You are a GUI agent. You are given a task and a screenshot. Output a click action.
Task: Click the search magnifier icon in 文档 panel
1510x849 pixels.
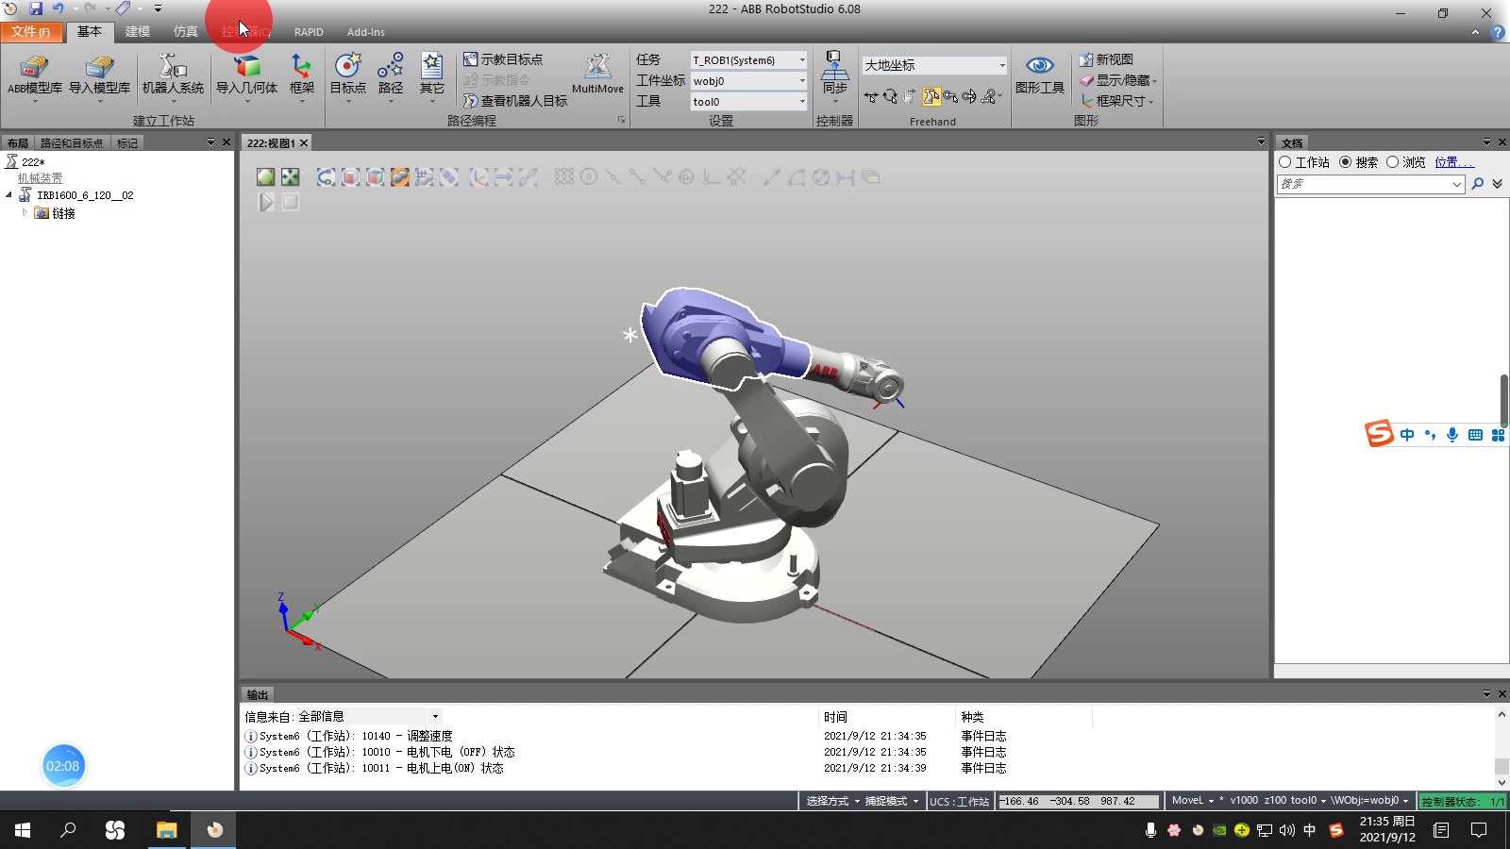[x=1478, y=184]
